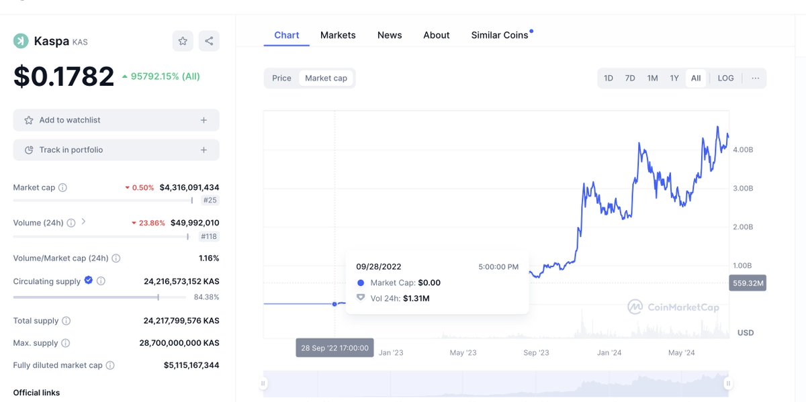This screenshot has height=402, width=806.
Task: Click the info icon next to Volume (24h)
Action: [x=71, y=223]
